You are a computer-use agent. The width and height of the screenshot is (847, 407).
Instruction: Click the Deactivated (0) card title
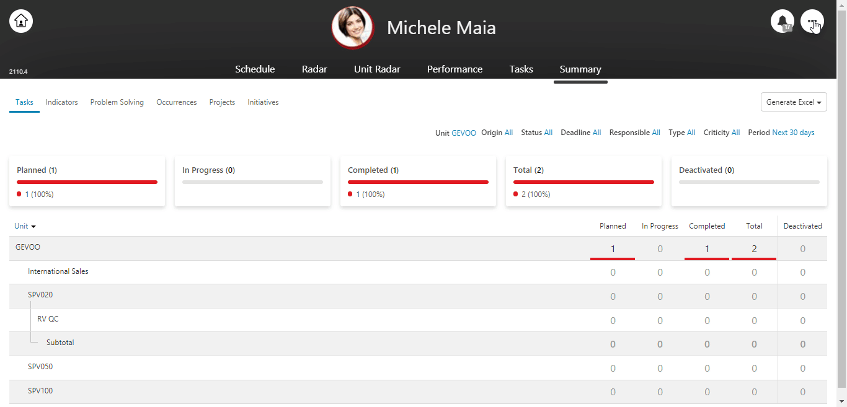pos(706,170)
